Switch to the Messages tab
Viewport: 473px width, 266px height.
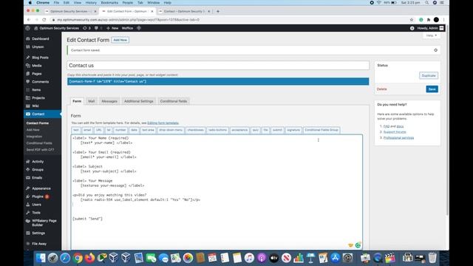tap(109, 101)
